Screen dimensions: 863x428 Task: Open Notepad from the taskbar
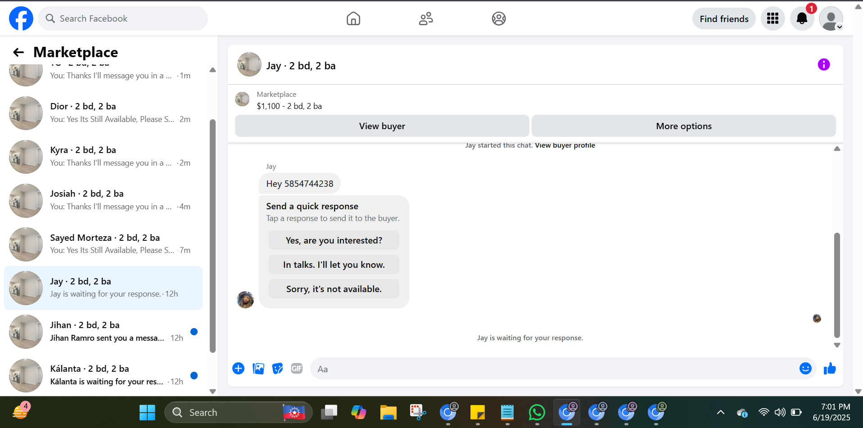507,412
